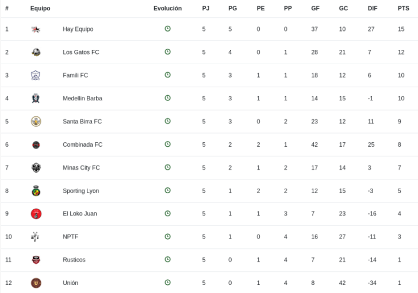Open the Los Gatos FC team name
Viewport: 418px width, 293px height.
(80, 52)
